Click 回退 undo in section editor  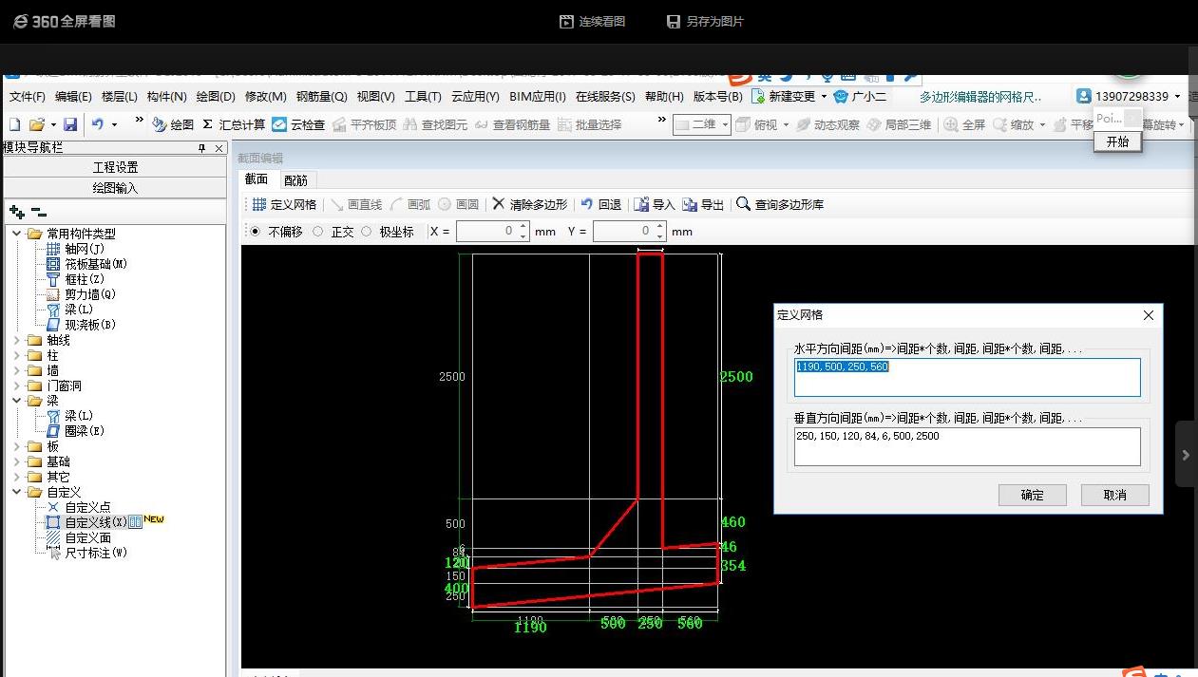600,204
